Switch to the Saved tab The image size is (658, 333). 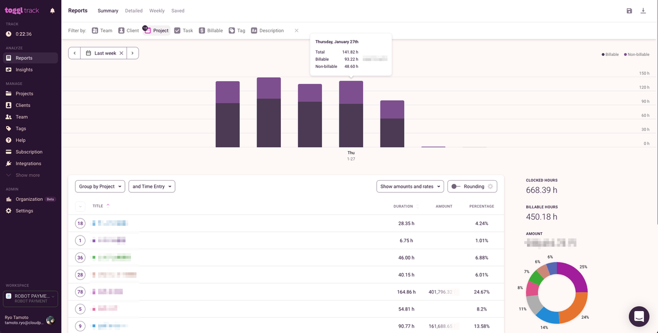tap(178, 10)
